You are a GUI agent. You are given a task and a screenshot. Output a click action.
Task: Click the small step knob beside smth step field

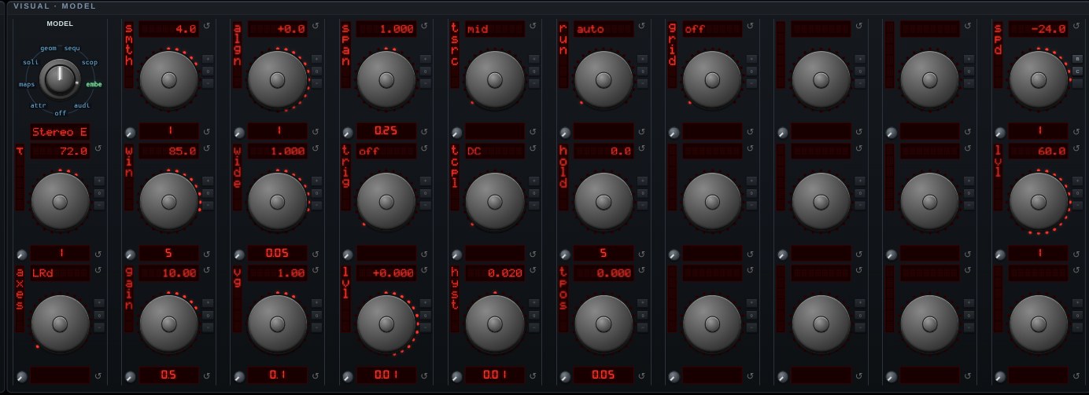pyautogui.click(x=130, y=132)
